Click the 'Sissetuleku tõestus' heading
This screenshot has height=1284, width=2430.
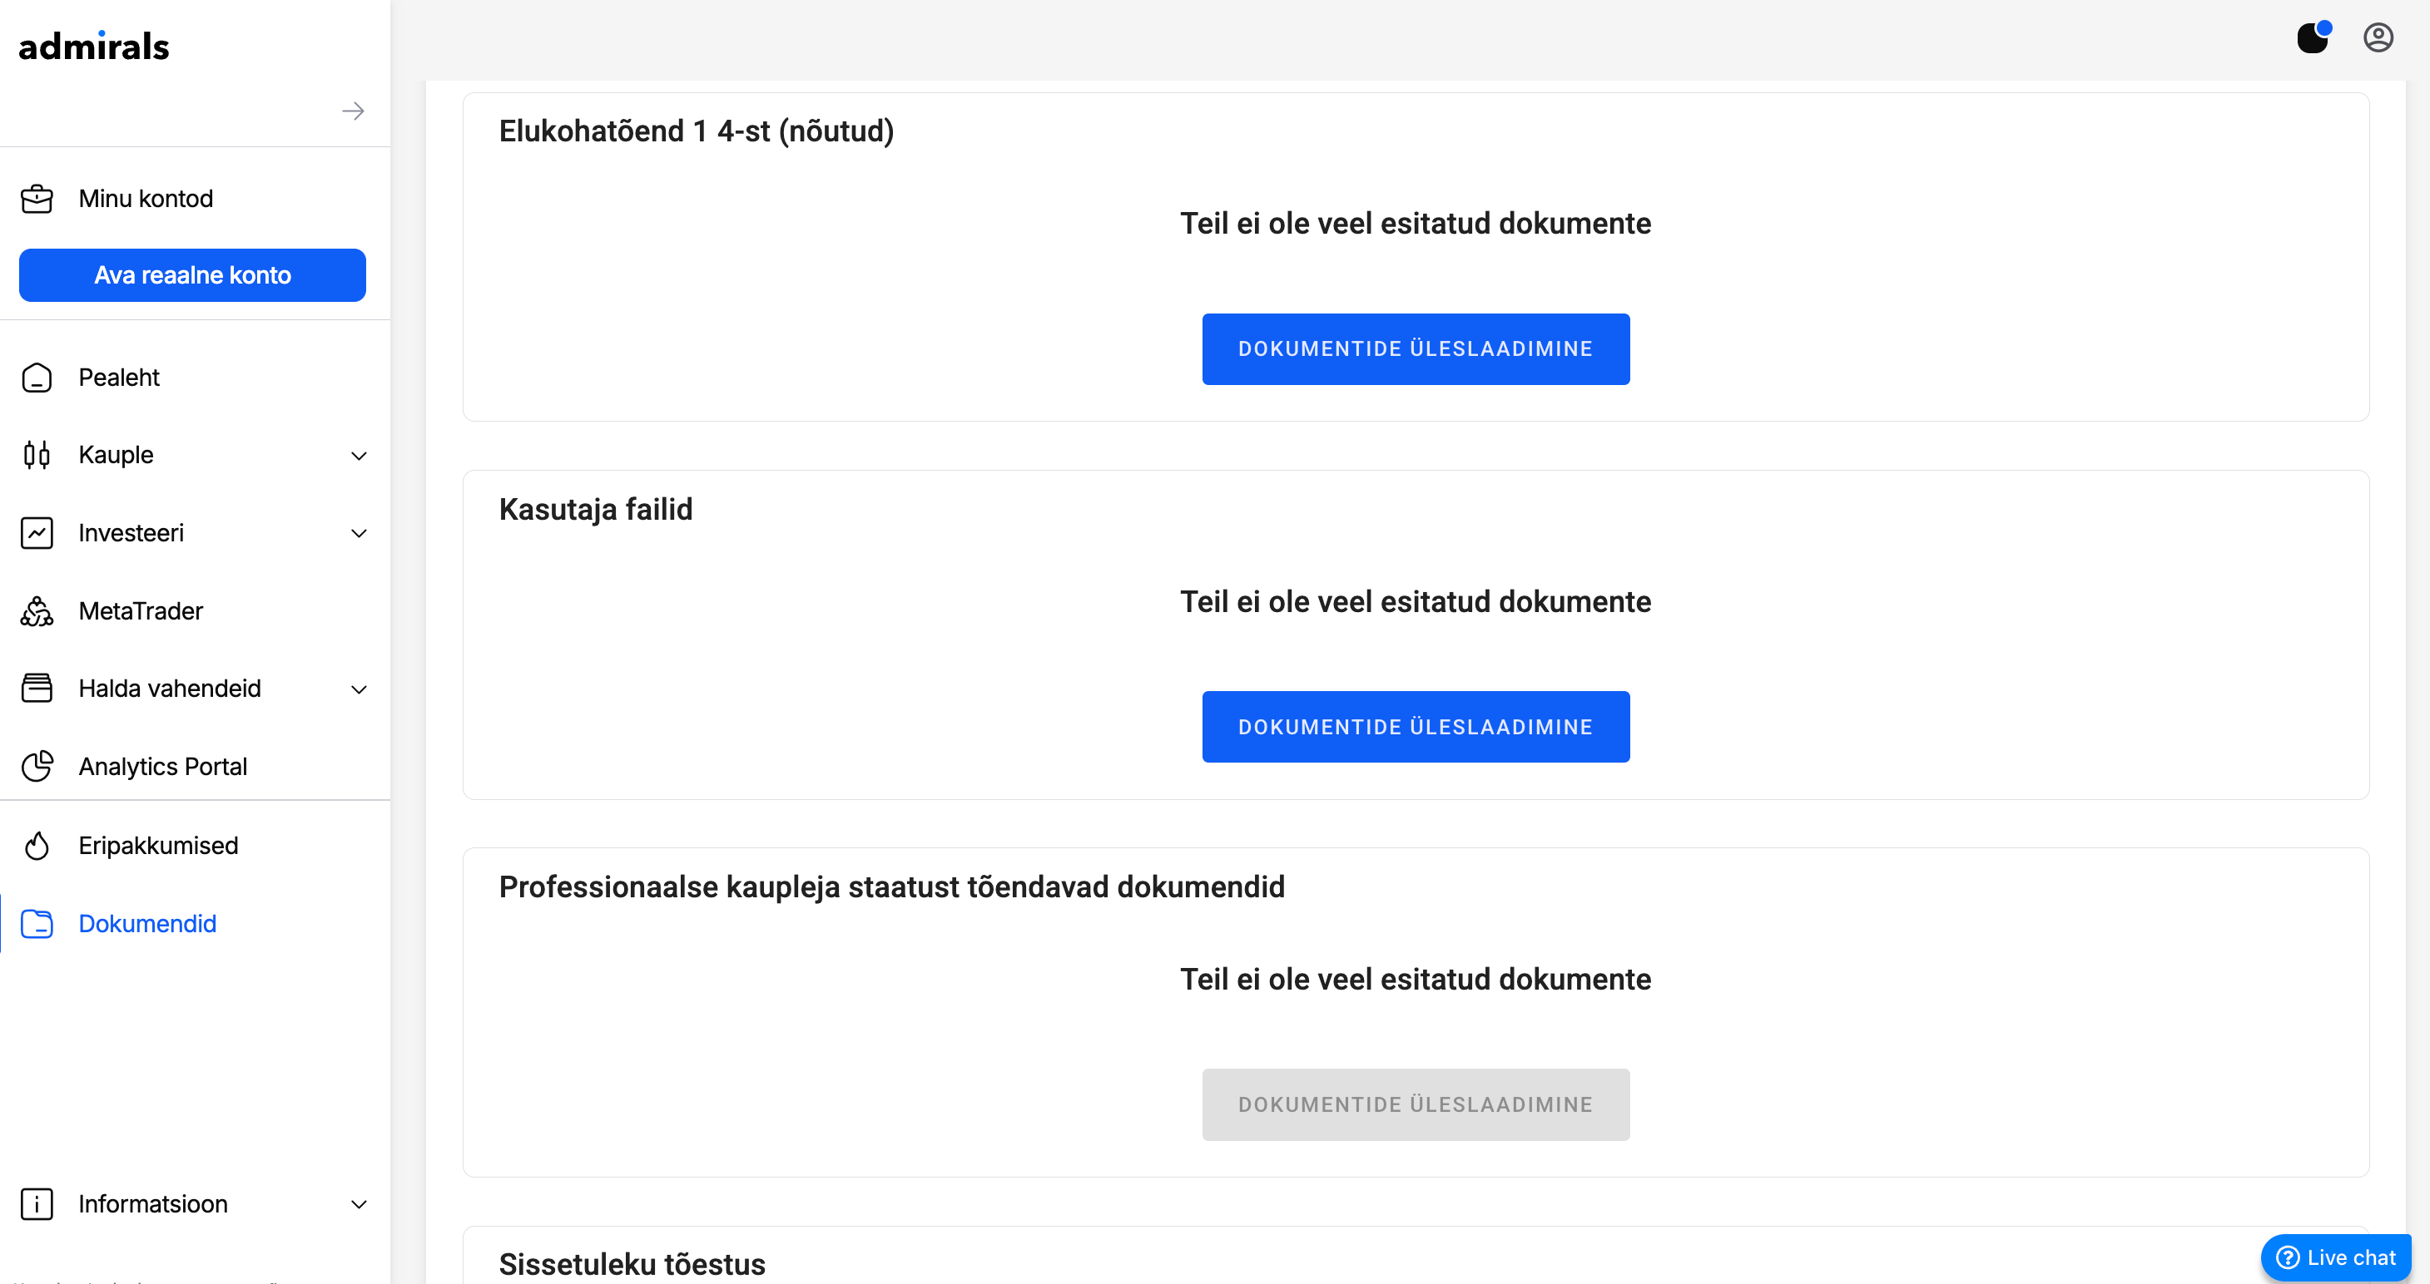632,1264
